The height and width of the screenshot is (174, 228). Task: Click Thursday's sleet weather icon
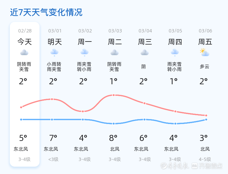[x=175, y=52]
